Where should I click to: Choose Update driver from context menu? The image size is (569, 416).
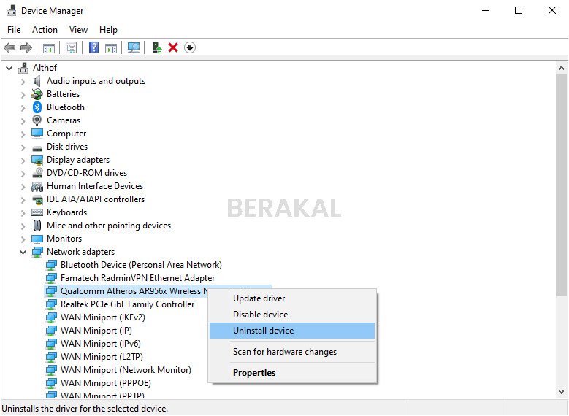[x=292, y=298]
